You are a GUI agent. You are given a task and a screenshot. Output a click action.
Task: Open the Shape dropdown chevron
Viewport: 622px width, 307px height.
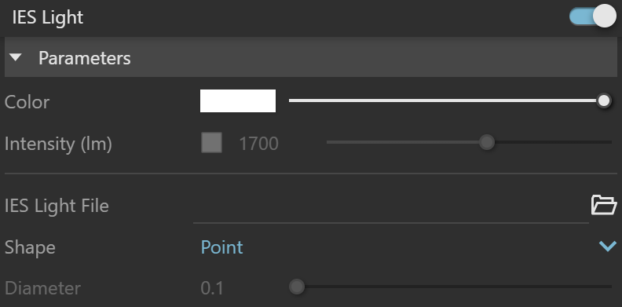tap(608, 247)
